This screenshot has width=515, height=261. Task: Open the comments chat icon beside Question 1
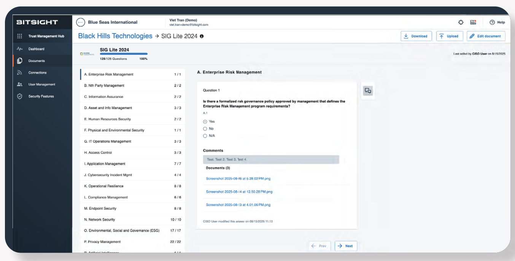(368, 91)
